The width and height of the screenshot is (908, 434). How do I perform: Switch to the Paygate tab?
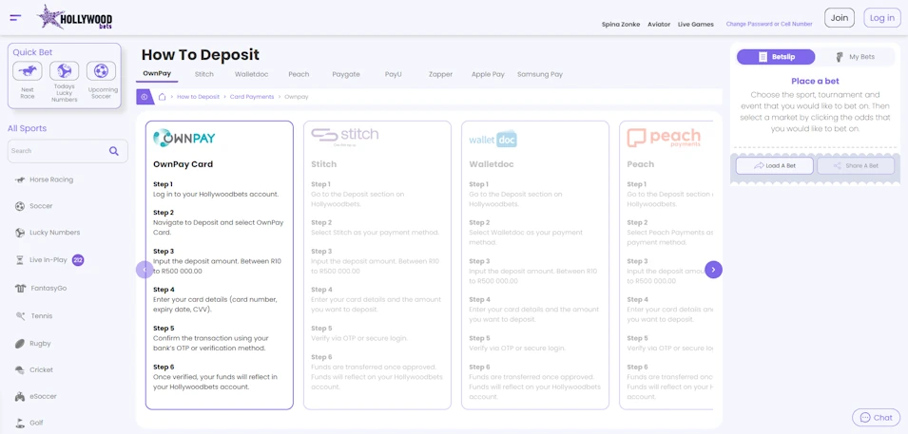click(346, 74)
